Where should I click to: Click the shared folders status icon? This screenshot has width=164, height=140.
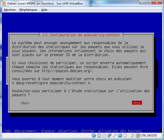[120, 135]
